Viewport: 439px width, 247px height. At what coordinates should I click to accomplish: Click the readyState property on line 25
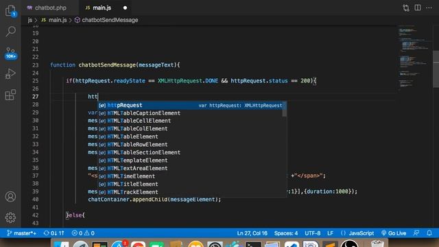(x=130, y=81)
